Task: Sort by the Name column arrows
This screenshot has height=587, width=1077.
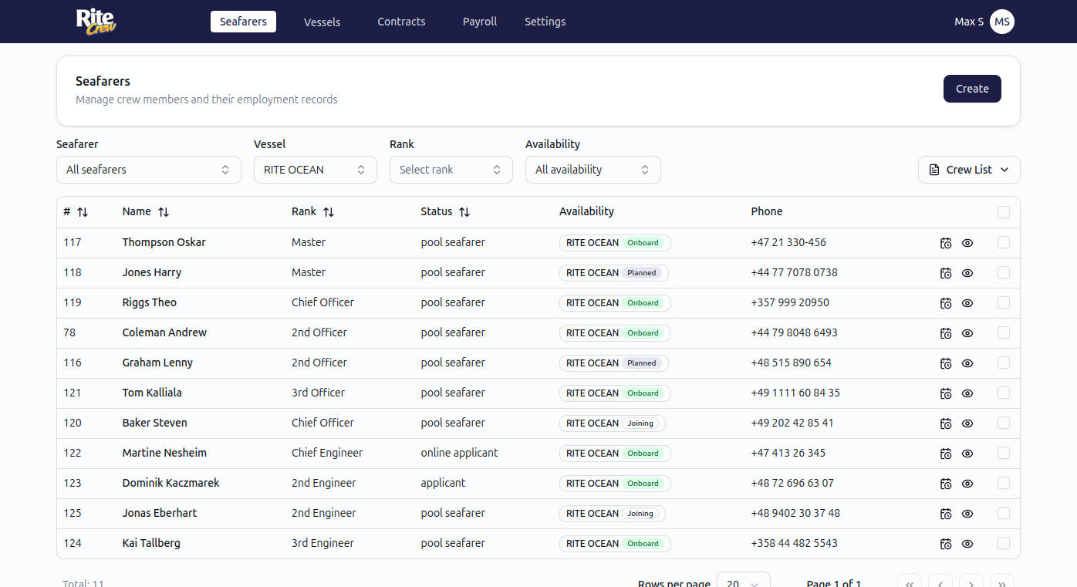Action: pyautogui.click(x=164, y=212)
